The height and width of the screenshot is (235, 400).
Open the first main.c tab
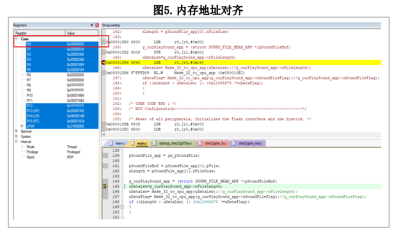tap(117, 143)
